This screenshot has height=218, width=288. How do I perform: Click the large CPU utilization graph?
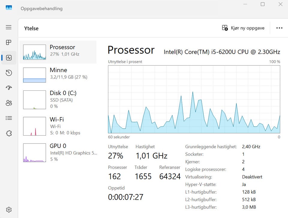pos(194,99)
